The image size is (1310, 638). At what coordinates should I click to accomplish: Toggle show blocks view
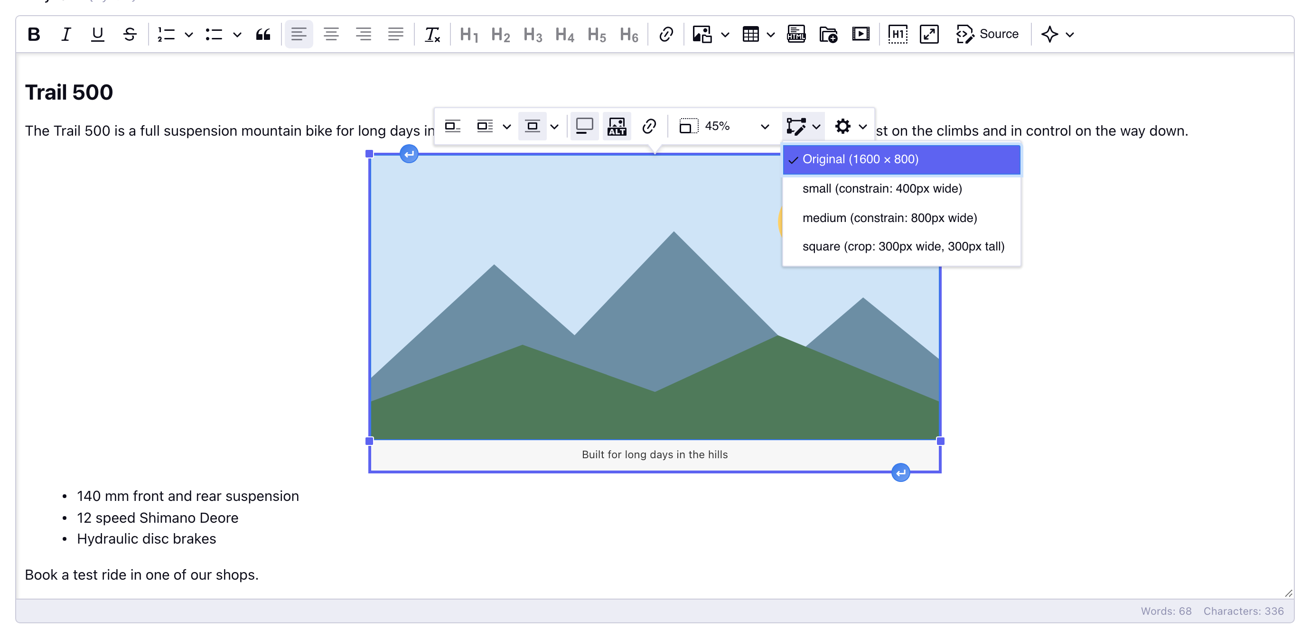coord(898,35)
